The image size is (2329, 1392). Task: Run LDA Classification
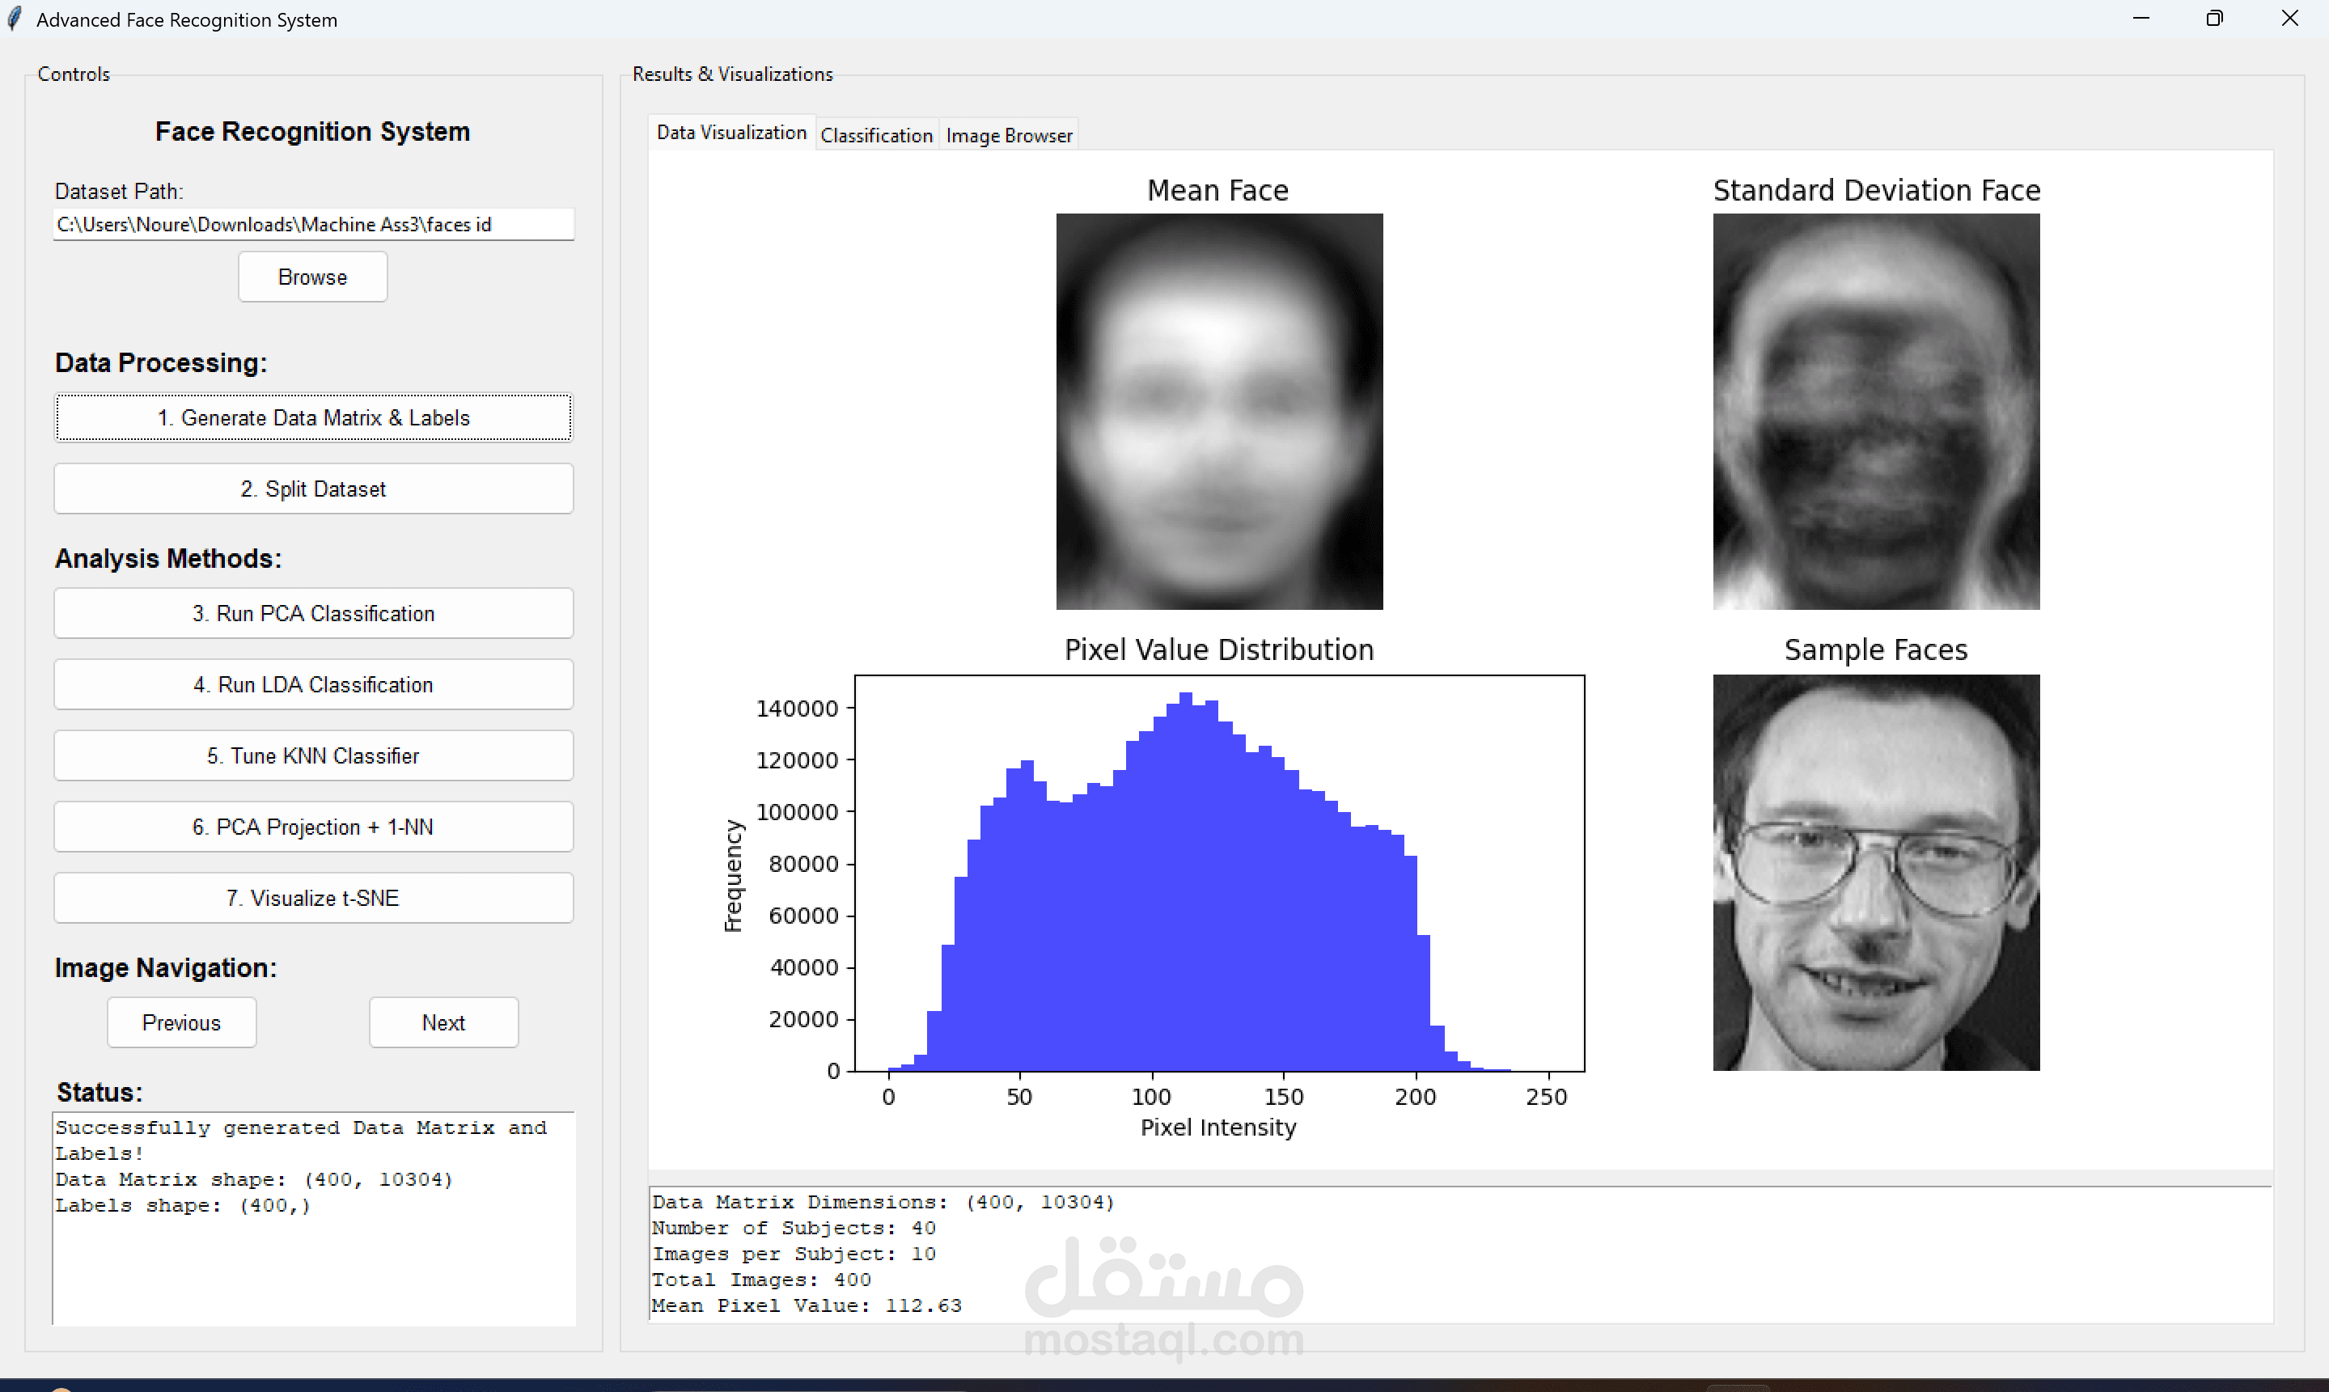[313, 685]
